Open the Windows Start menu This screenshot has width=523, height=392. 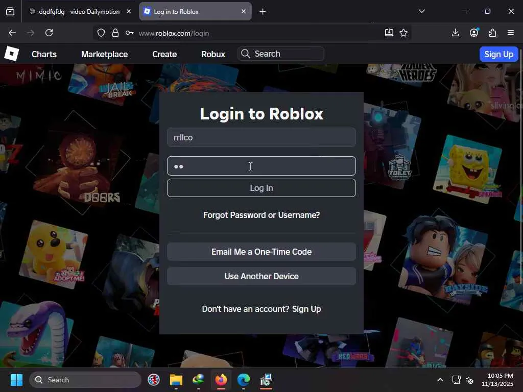(x=16, y=380)
